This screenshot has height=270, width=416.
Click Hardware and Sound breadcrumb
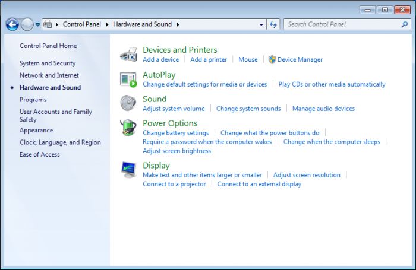(142, 24)
